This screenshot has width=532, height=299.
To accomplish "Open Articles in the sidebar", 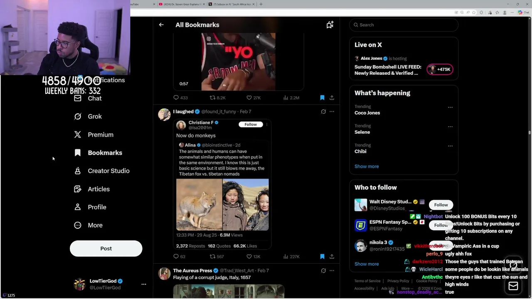I will (x=92, y=189).
